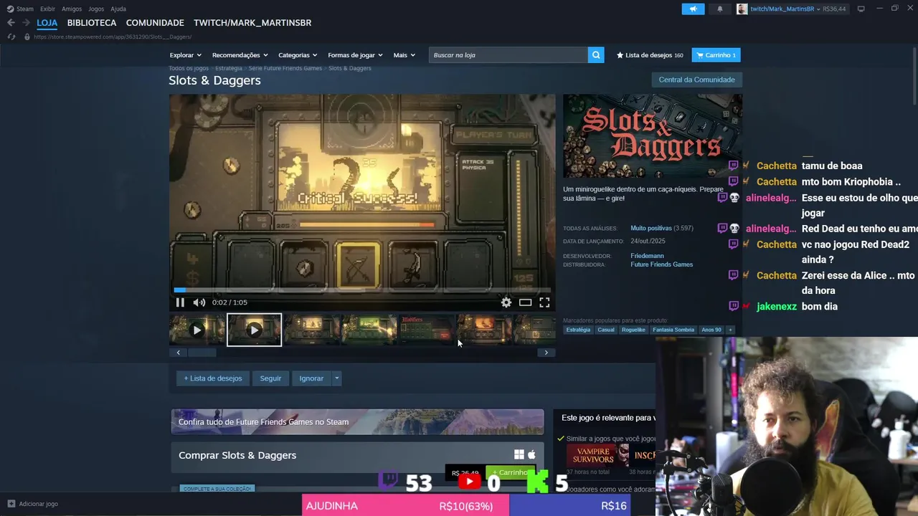This screenshot has height=516, width=918.
Task: Mute the trailer volume speaker icon
Action: (x=199, y=302)
